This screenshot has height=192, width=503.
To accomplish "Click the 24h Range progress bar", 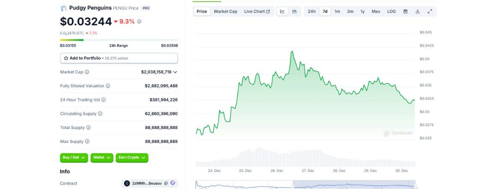I will pos(119,40).
